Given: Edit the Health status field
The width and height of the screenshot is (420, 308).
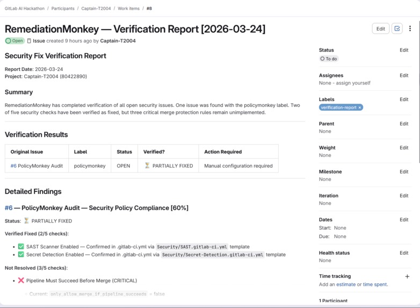Looking at the screenshot, I should [404, 253].
